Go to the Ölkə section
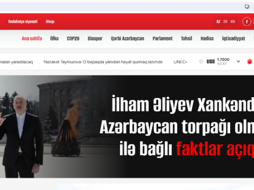This screenshot has height=190, width=254. (55, 39)
